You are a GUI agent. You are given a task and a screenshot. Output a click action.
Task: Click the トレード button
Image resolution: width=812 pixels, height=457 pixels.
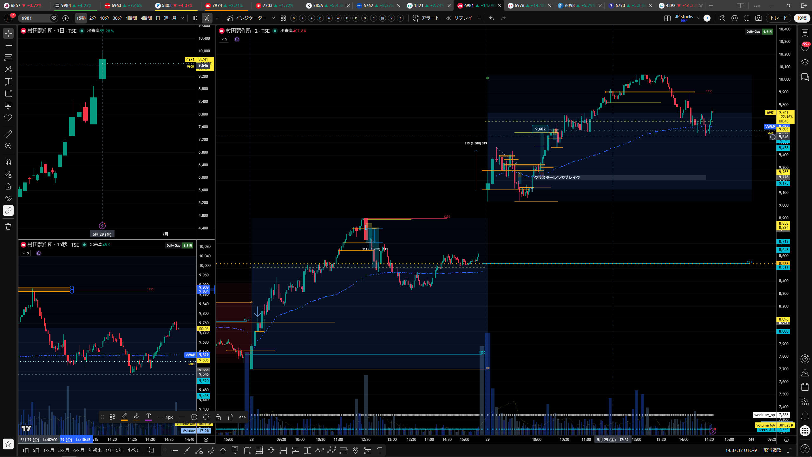point(779,18)
